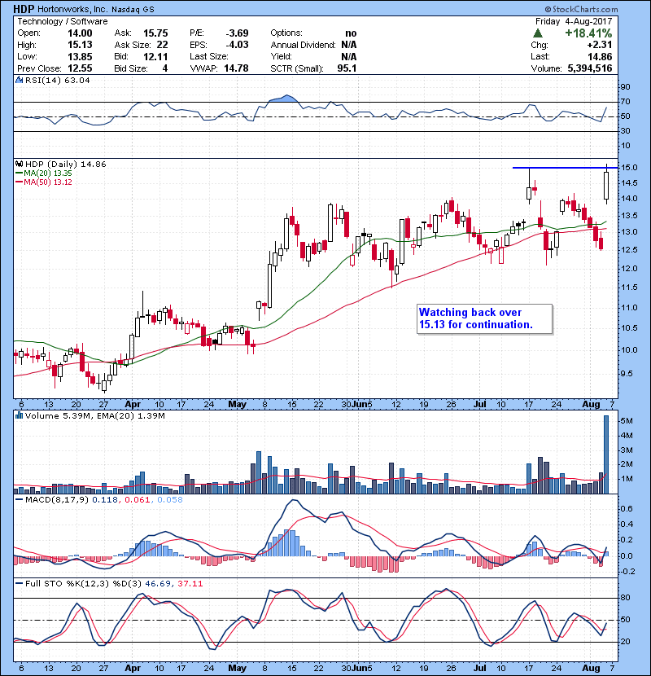Click the Ask Size value 22
Image resolution: width=651 pixels, height=676 pixels.
click(x=163, y=45)
